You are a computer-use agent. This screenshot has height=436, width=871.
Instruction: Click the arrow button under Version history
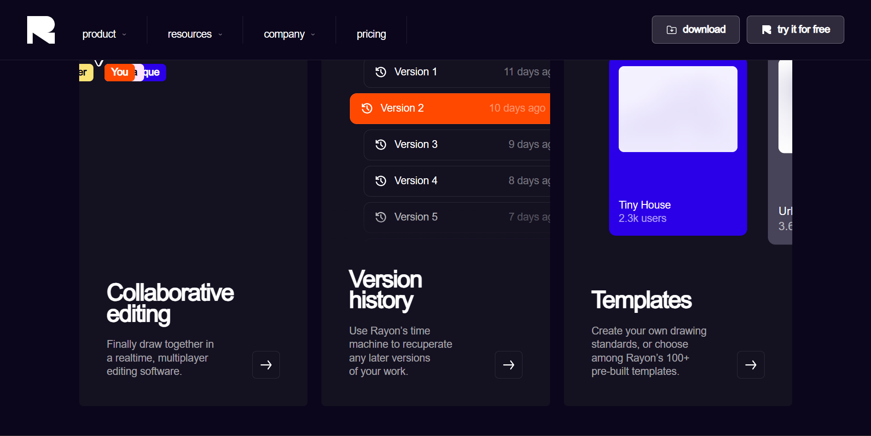509,365
